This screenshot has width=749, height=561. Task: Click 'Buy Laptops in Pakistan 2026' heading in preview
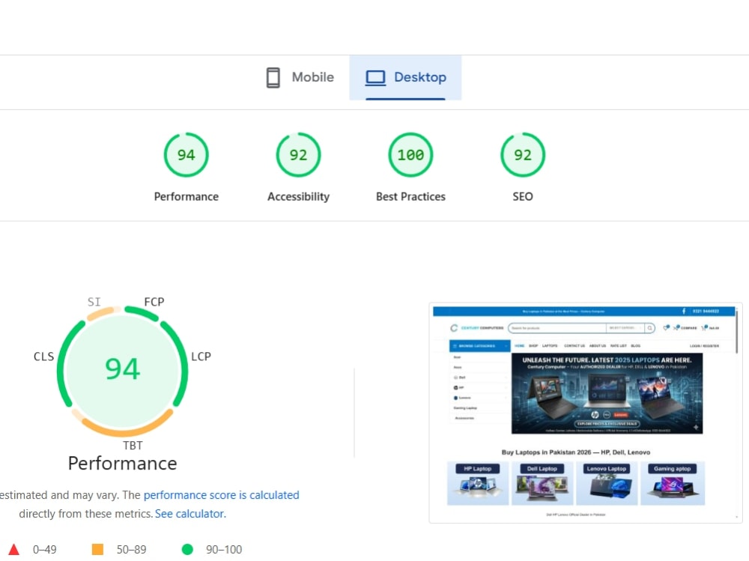(x=575, y=452)
